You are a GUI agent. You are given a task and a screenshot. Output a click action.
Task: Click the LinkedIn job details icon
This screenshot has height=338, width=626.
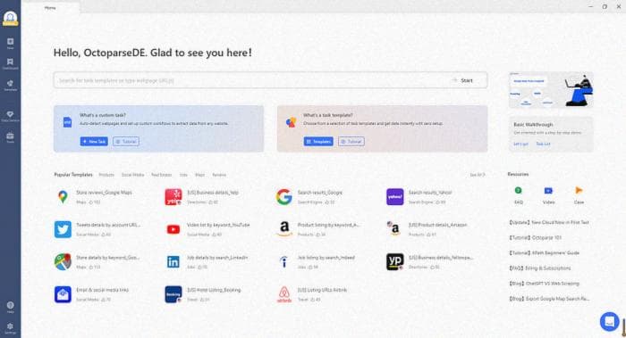click(x=173, y=261)
